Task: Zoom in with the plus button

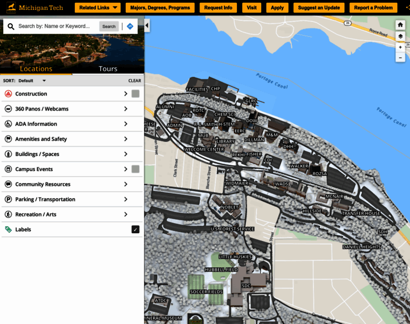Action: pos(400,48)
